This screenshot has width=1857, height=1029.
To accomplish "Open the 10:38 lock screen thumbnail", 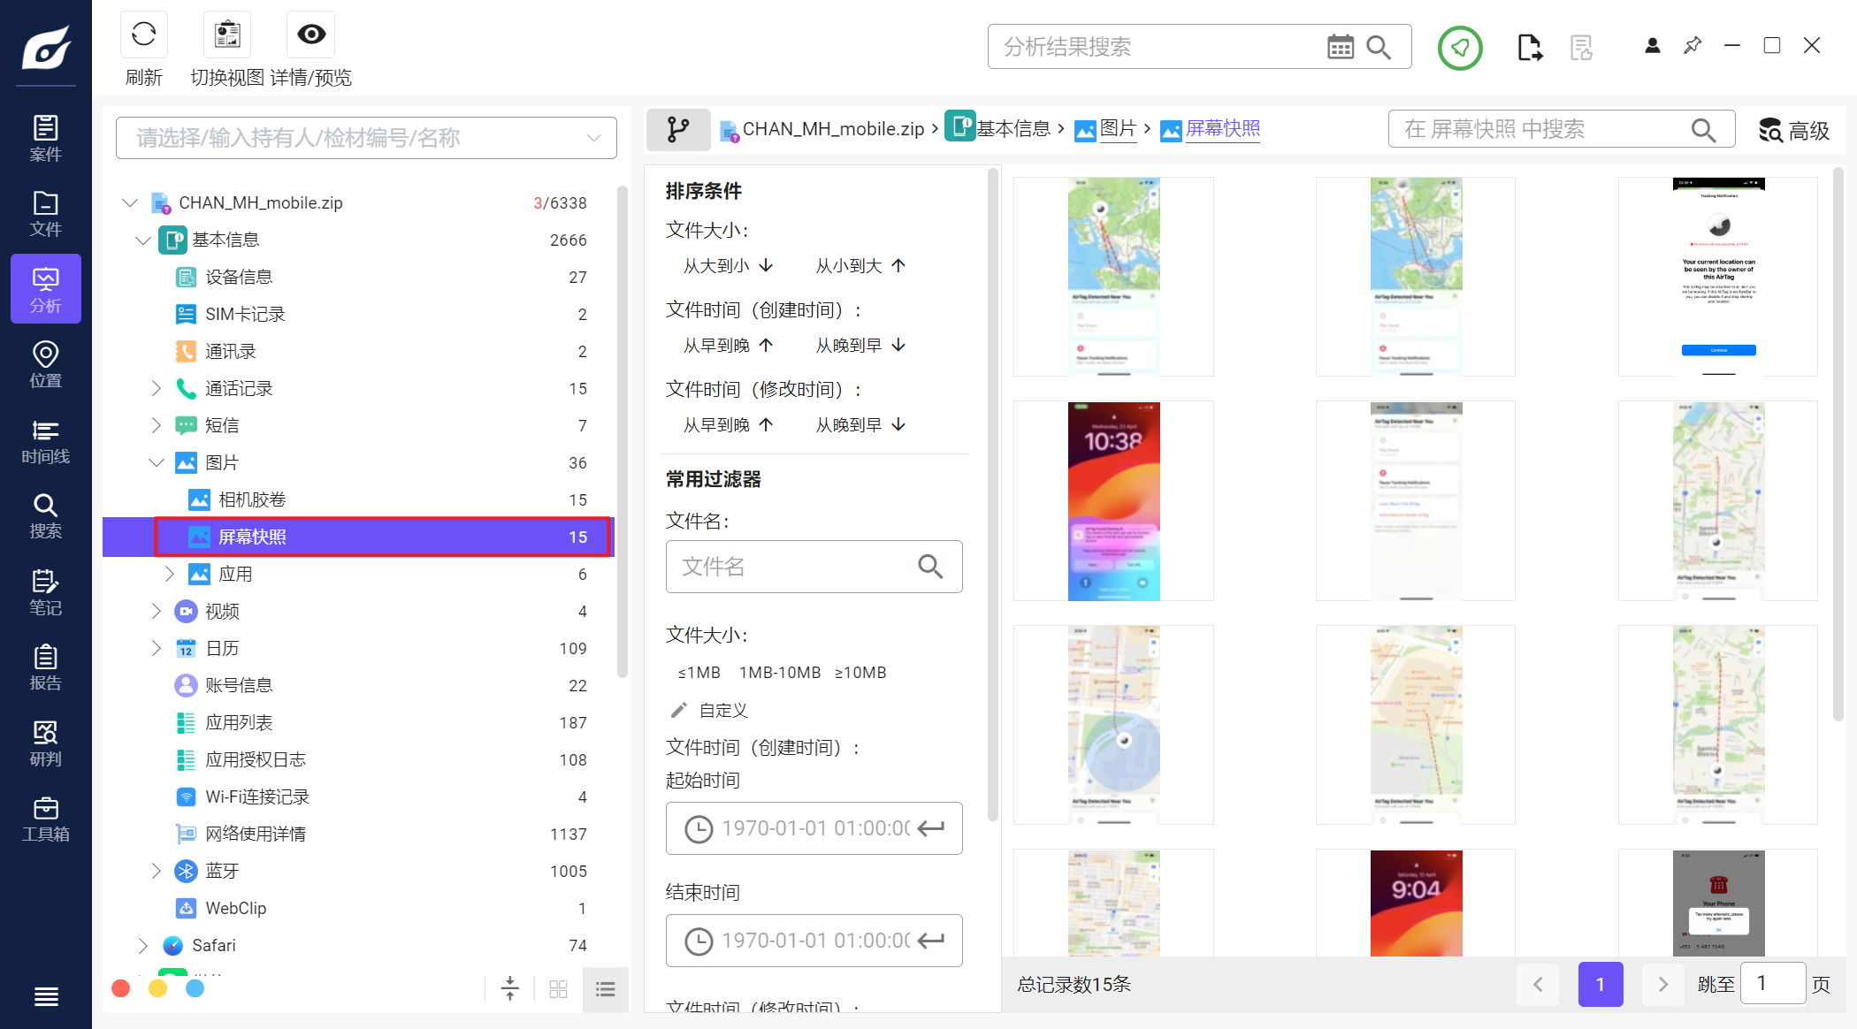I will click(1113, 501).
